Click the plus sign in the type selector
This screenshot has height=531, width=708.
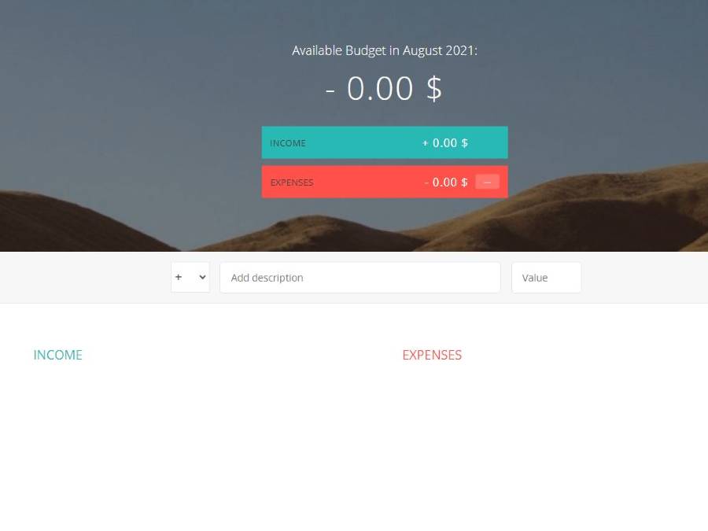point(179,278)
